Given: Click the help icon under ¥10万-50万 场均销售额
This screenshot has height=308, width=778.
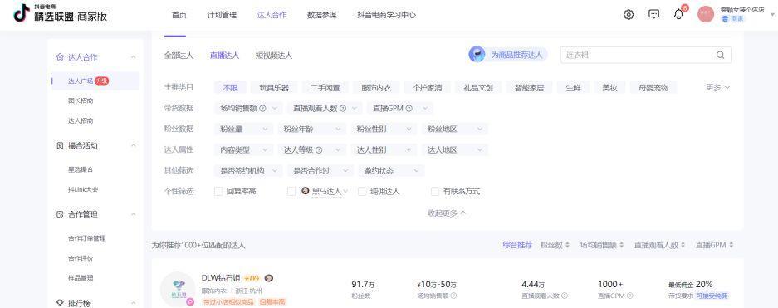Looking at the screenshot, I should (453, 296).
